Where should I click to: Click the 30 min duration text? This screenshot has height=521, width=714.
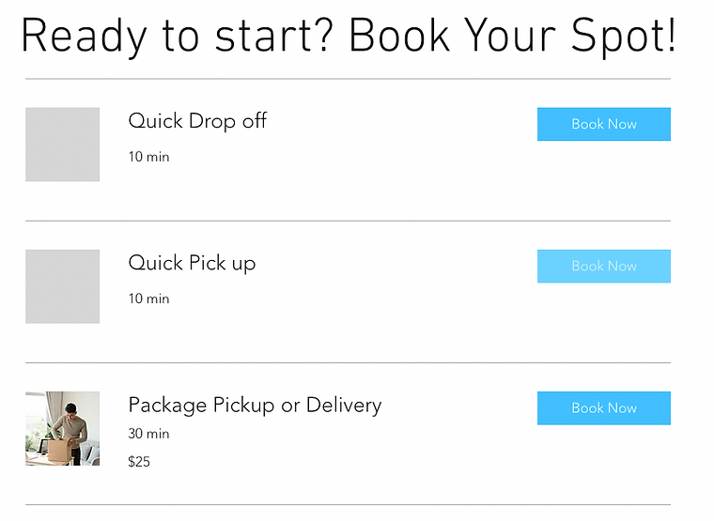pos(148,434)
